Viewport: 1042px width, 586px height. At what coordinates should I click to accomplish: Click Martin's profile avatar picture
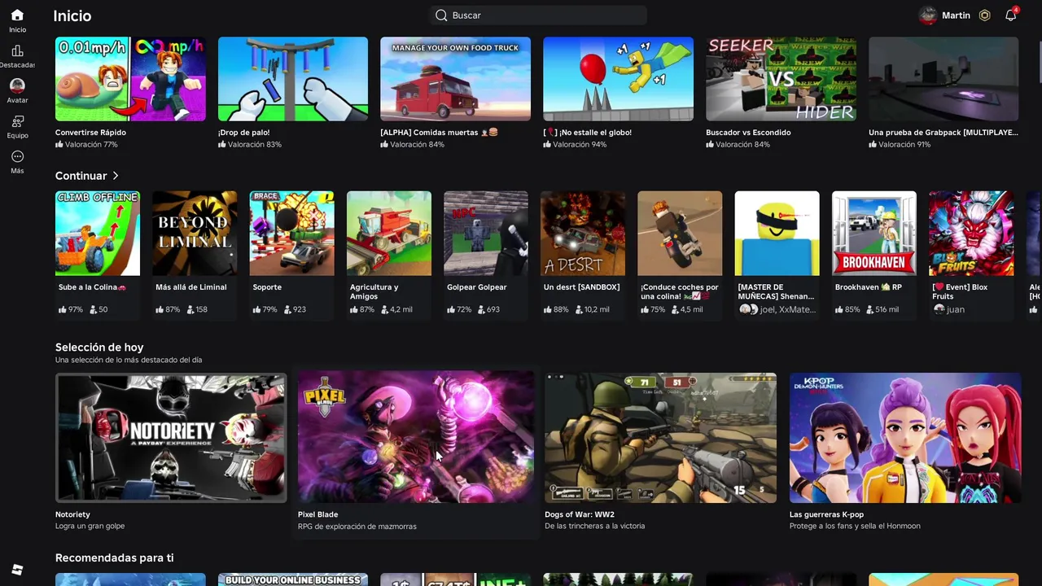(927, 15)
